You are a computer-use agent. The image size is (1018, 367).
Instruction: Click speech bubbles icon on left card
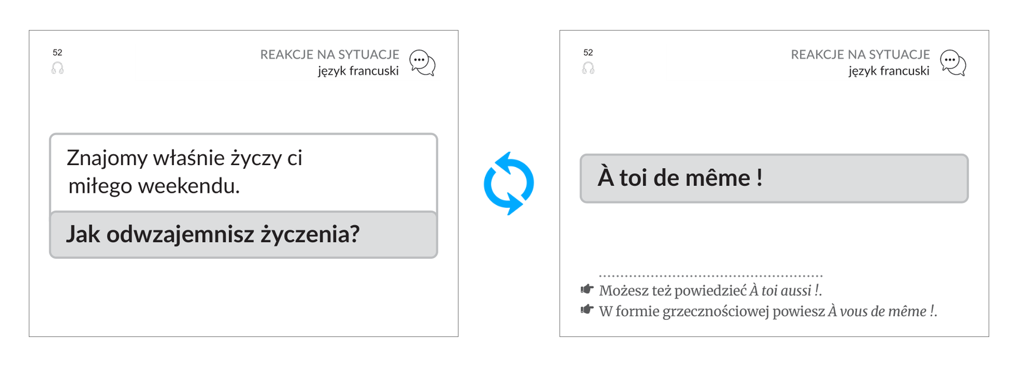pos(422,63)
